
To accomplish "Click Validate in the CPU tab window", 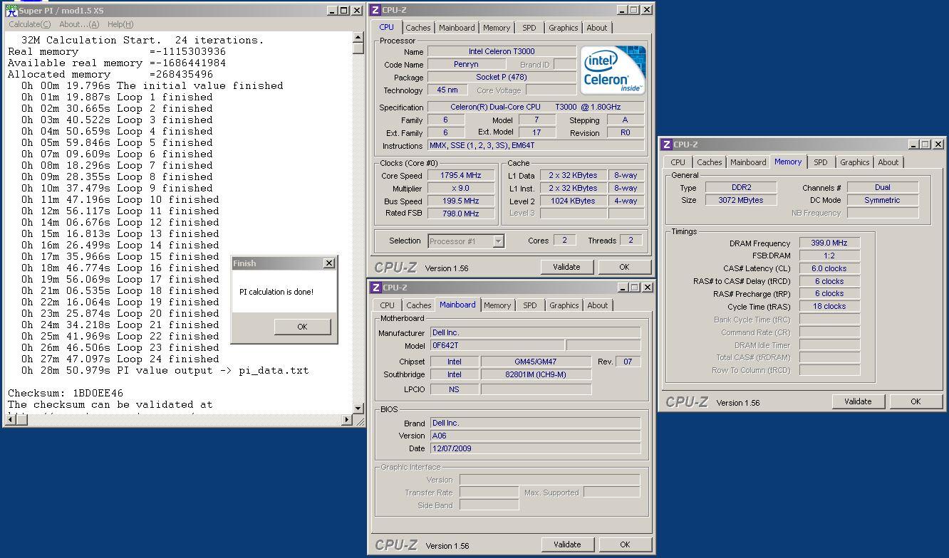I will tap(566, 267).
